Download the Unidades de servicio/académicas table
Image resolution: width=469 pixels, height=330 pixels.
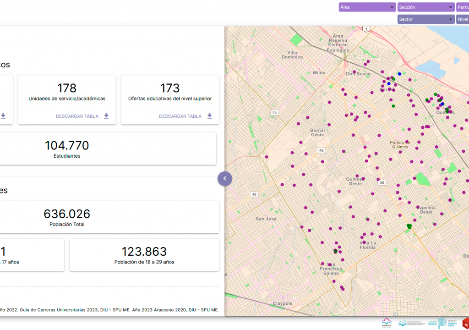coord(77,116)
